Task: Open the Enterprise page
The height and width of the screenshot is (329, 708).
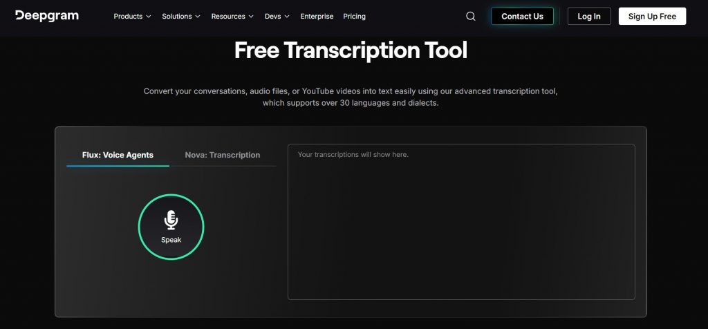Action: [x=317, y=17]
